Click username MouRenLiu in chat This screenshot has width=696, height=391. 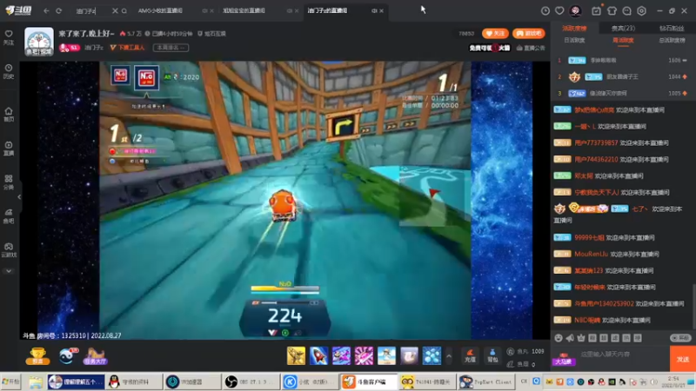click(x=591, y=254)
